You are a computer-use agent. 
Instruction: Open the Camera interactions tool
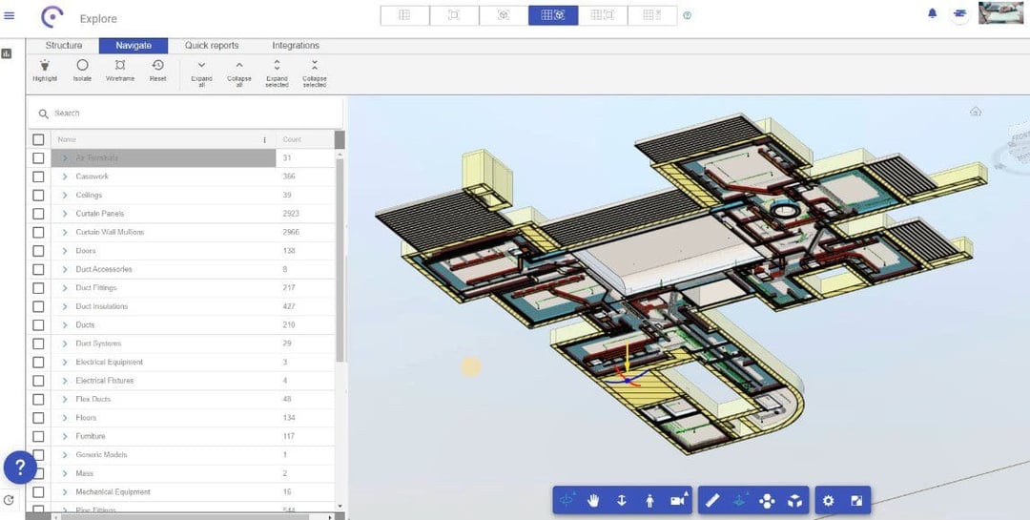pos(679,501)
